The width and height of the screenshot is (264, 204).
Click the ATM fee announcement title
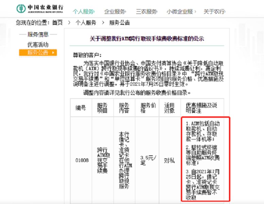coord(147,39)
